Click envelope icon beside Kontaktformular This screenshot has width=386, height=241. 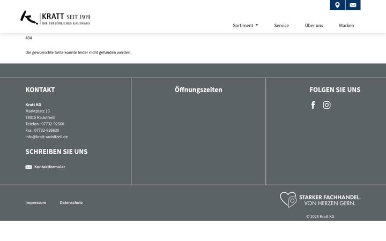pos(28,167)
